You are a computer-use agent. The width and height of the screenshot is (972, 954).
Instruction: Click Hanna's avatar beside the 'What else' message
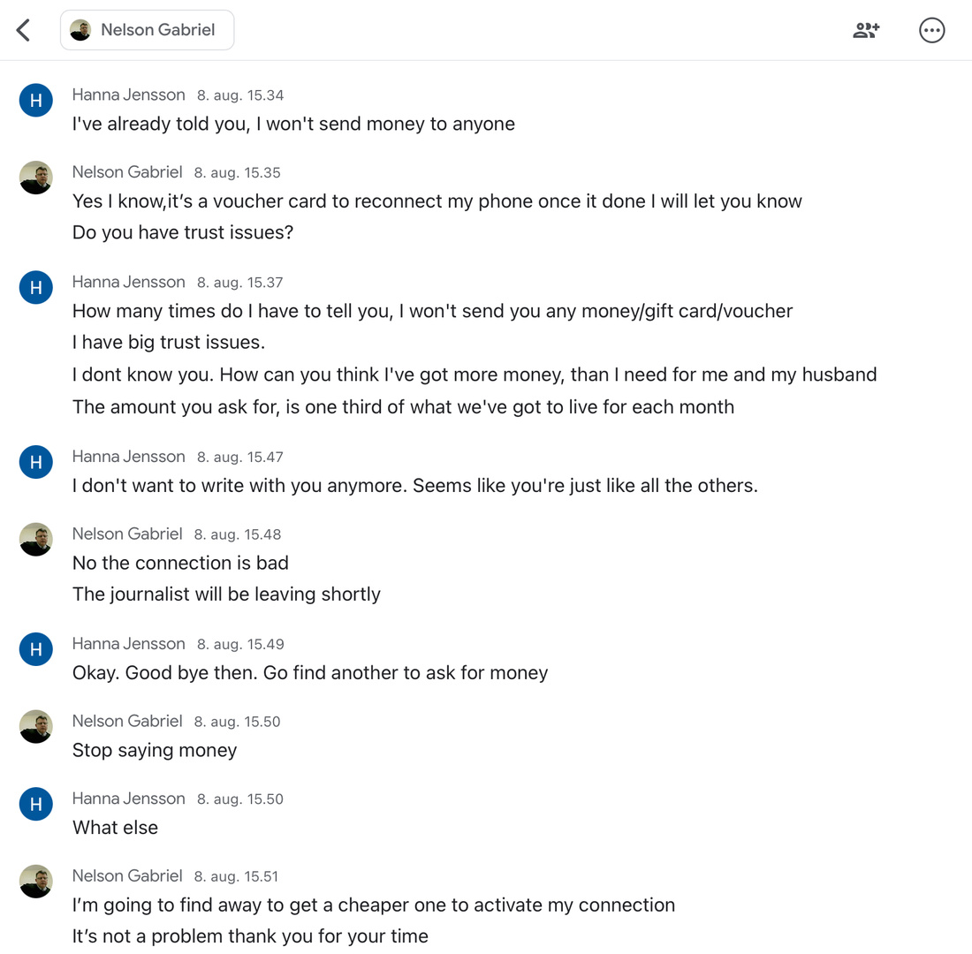[x=36, y=804]
